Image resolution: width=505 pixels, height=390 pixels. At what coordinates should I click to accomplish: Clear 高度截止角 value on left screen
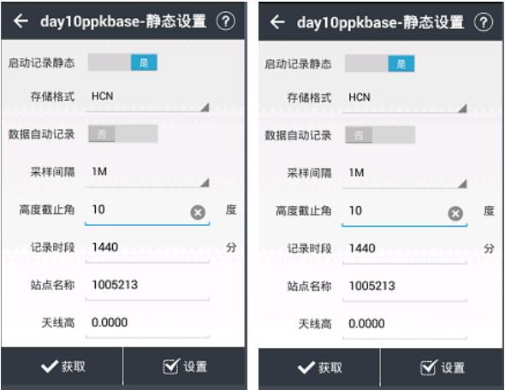[198, 212]
